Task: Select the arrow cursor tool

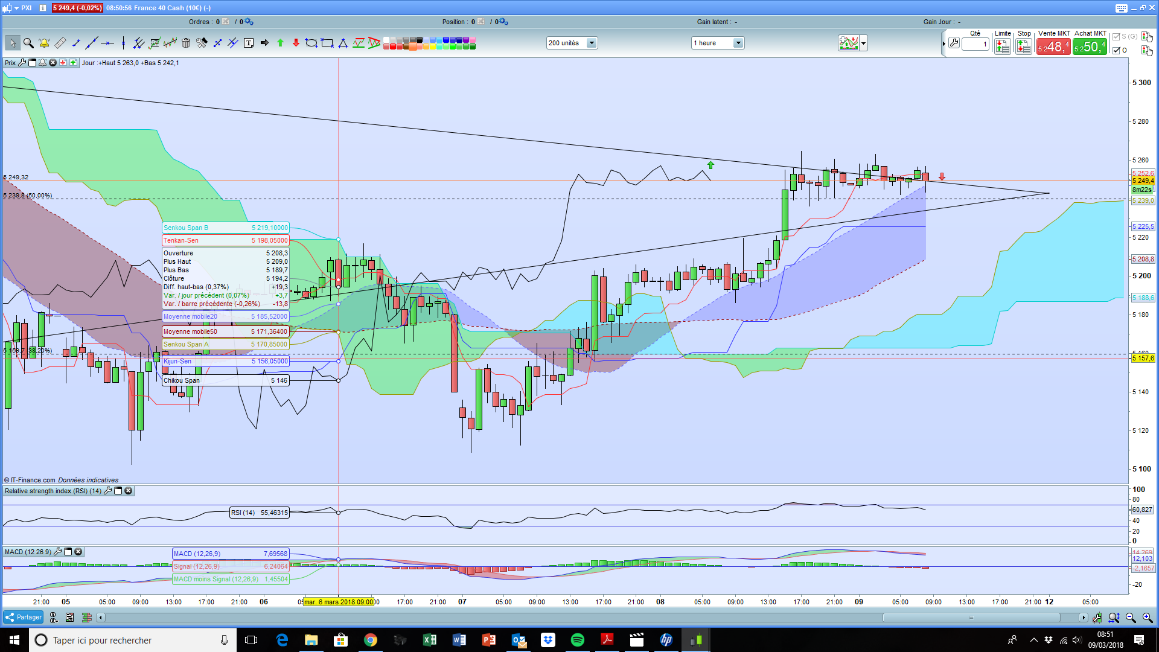Action: click(13, 43)
